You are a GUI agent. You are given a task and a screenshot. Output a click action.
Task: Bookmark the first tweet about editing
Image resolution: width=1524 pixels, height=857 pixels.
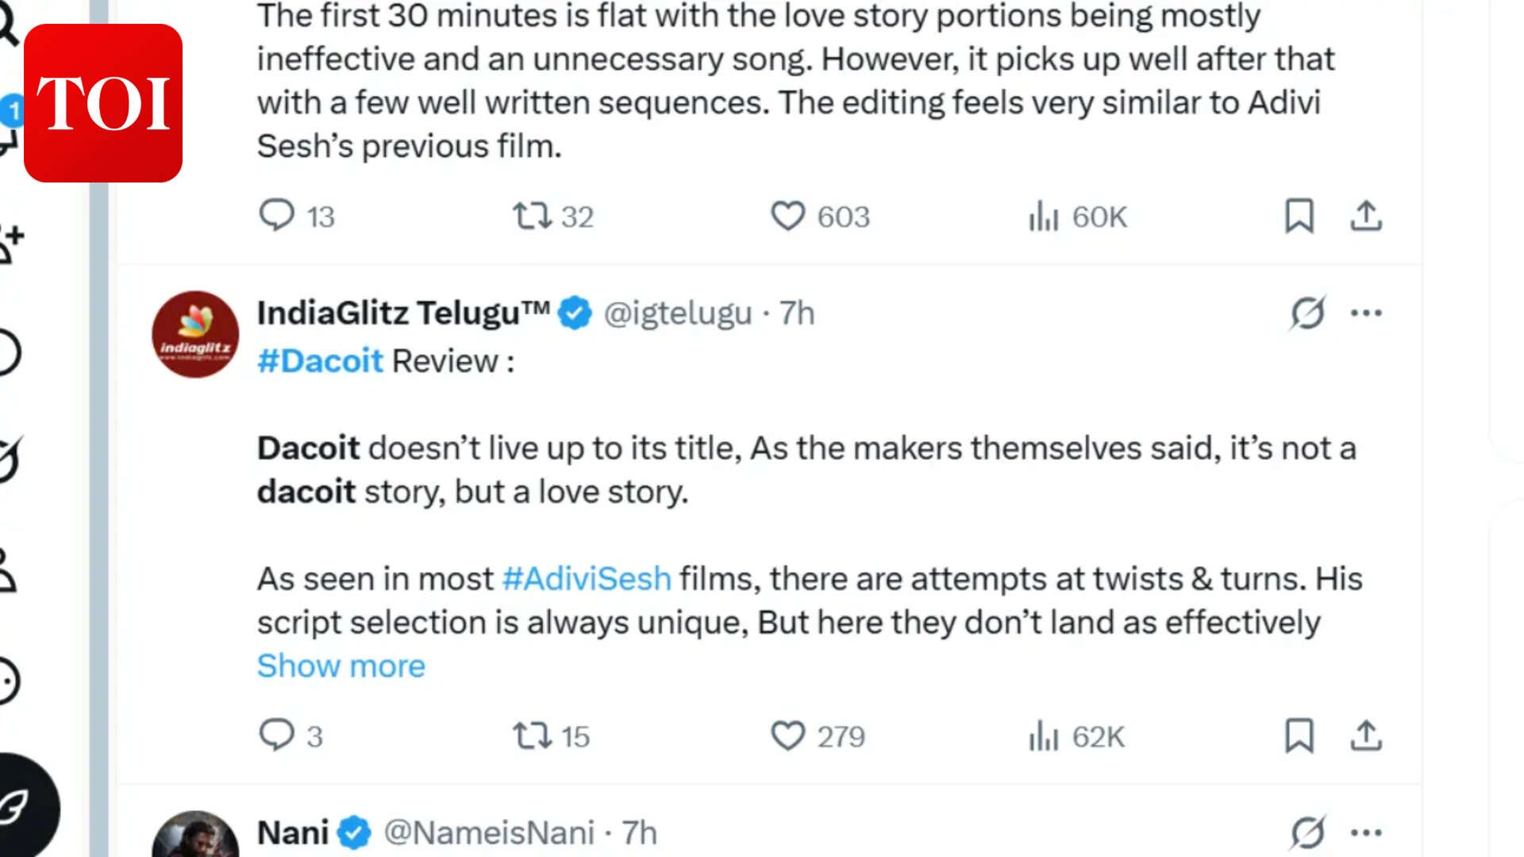(x=1299, y=215)
